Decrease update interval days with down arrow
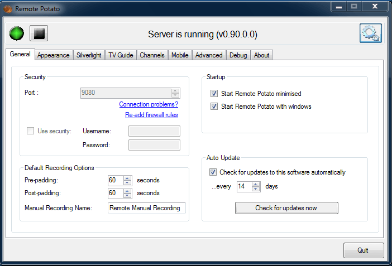This screenshot has height=266, width=392. click(256, 189)
